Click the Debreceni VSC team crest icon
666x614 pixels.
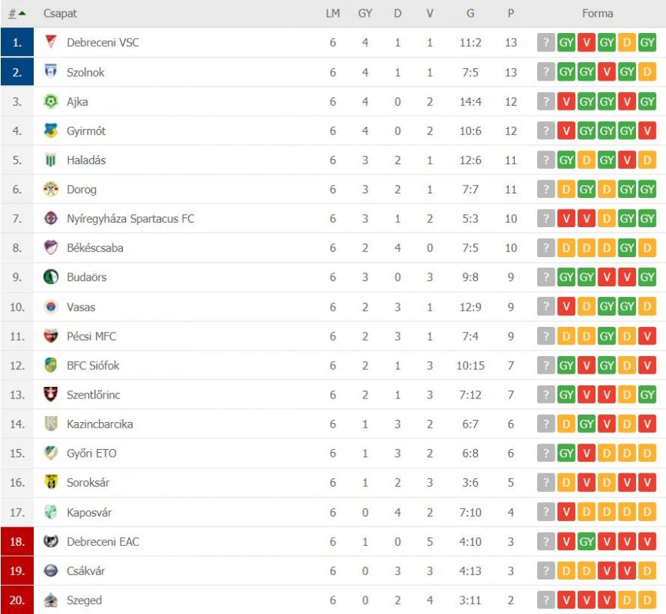click(x=51, y=42)
